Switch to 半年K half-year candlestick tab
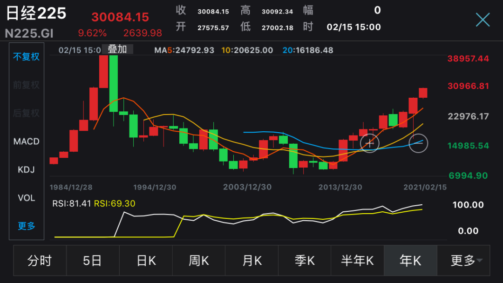 357,261
